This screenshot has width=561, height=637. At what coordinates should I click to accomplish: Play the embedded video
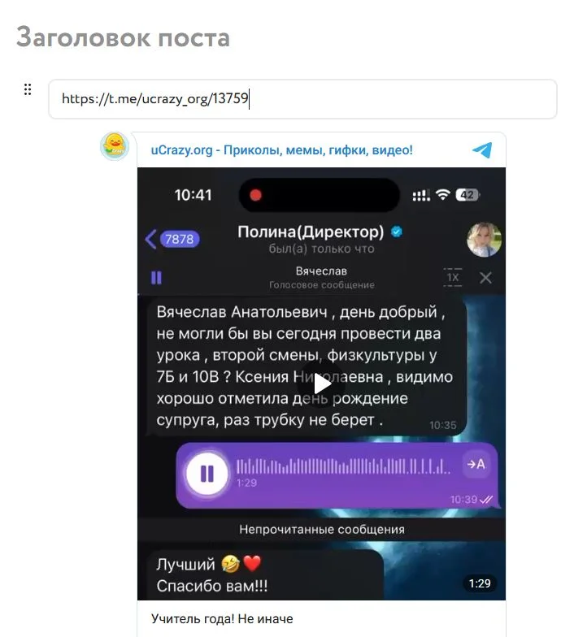click(322, 383)
